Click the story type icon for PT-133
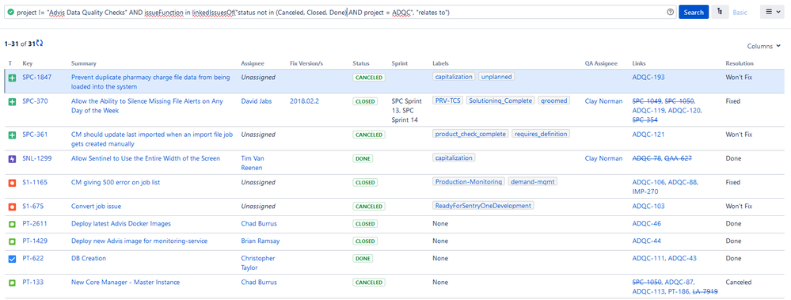The image size is (791, 300). tap(13, 283)
